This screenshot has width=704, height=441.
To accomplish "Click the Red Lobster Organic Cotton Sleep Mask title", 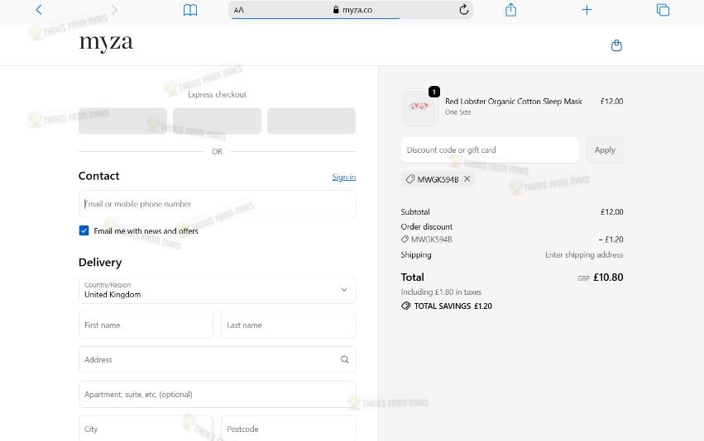I will coord(513,102).
